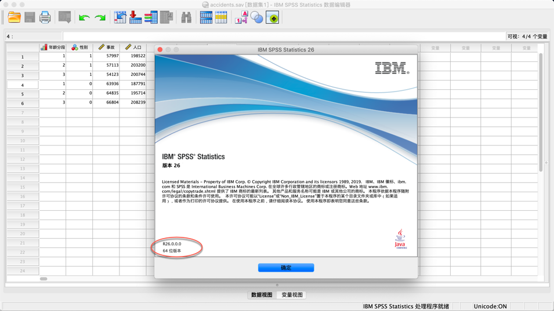Viewport: 554px width, 311px height.
Task: Undo with the left green arrow
Action: (84, 17)
